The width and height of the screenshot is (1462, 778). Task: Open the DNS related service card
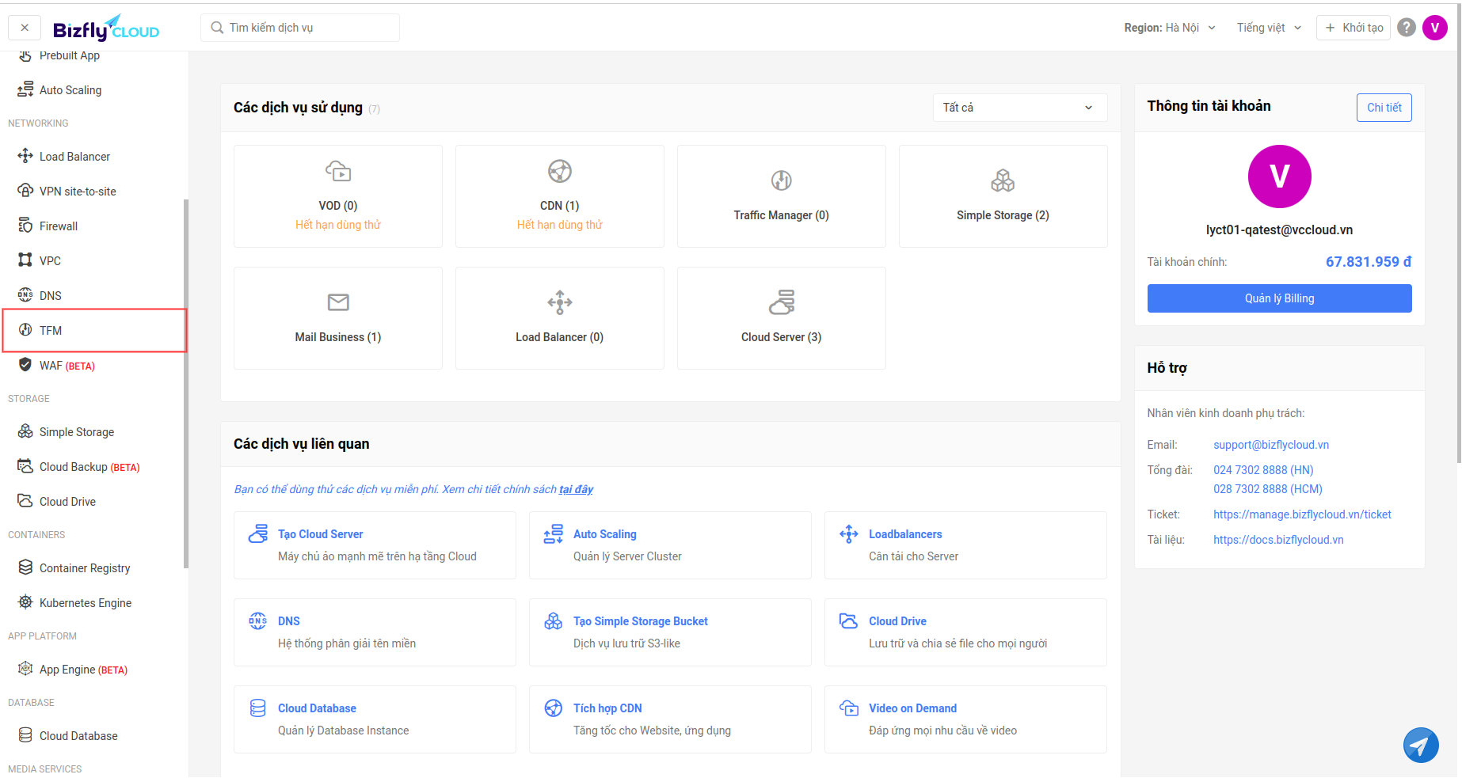coord(375,632)
